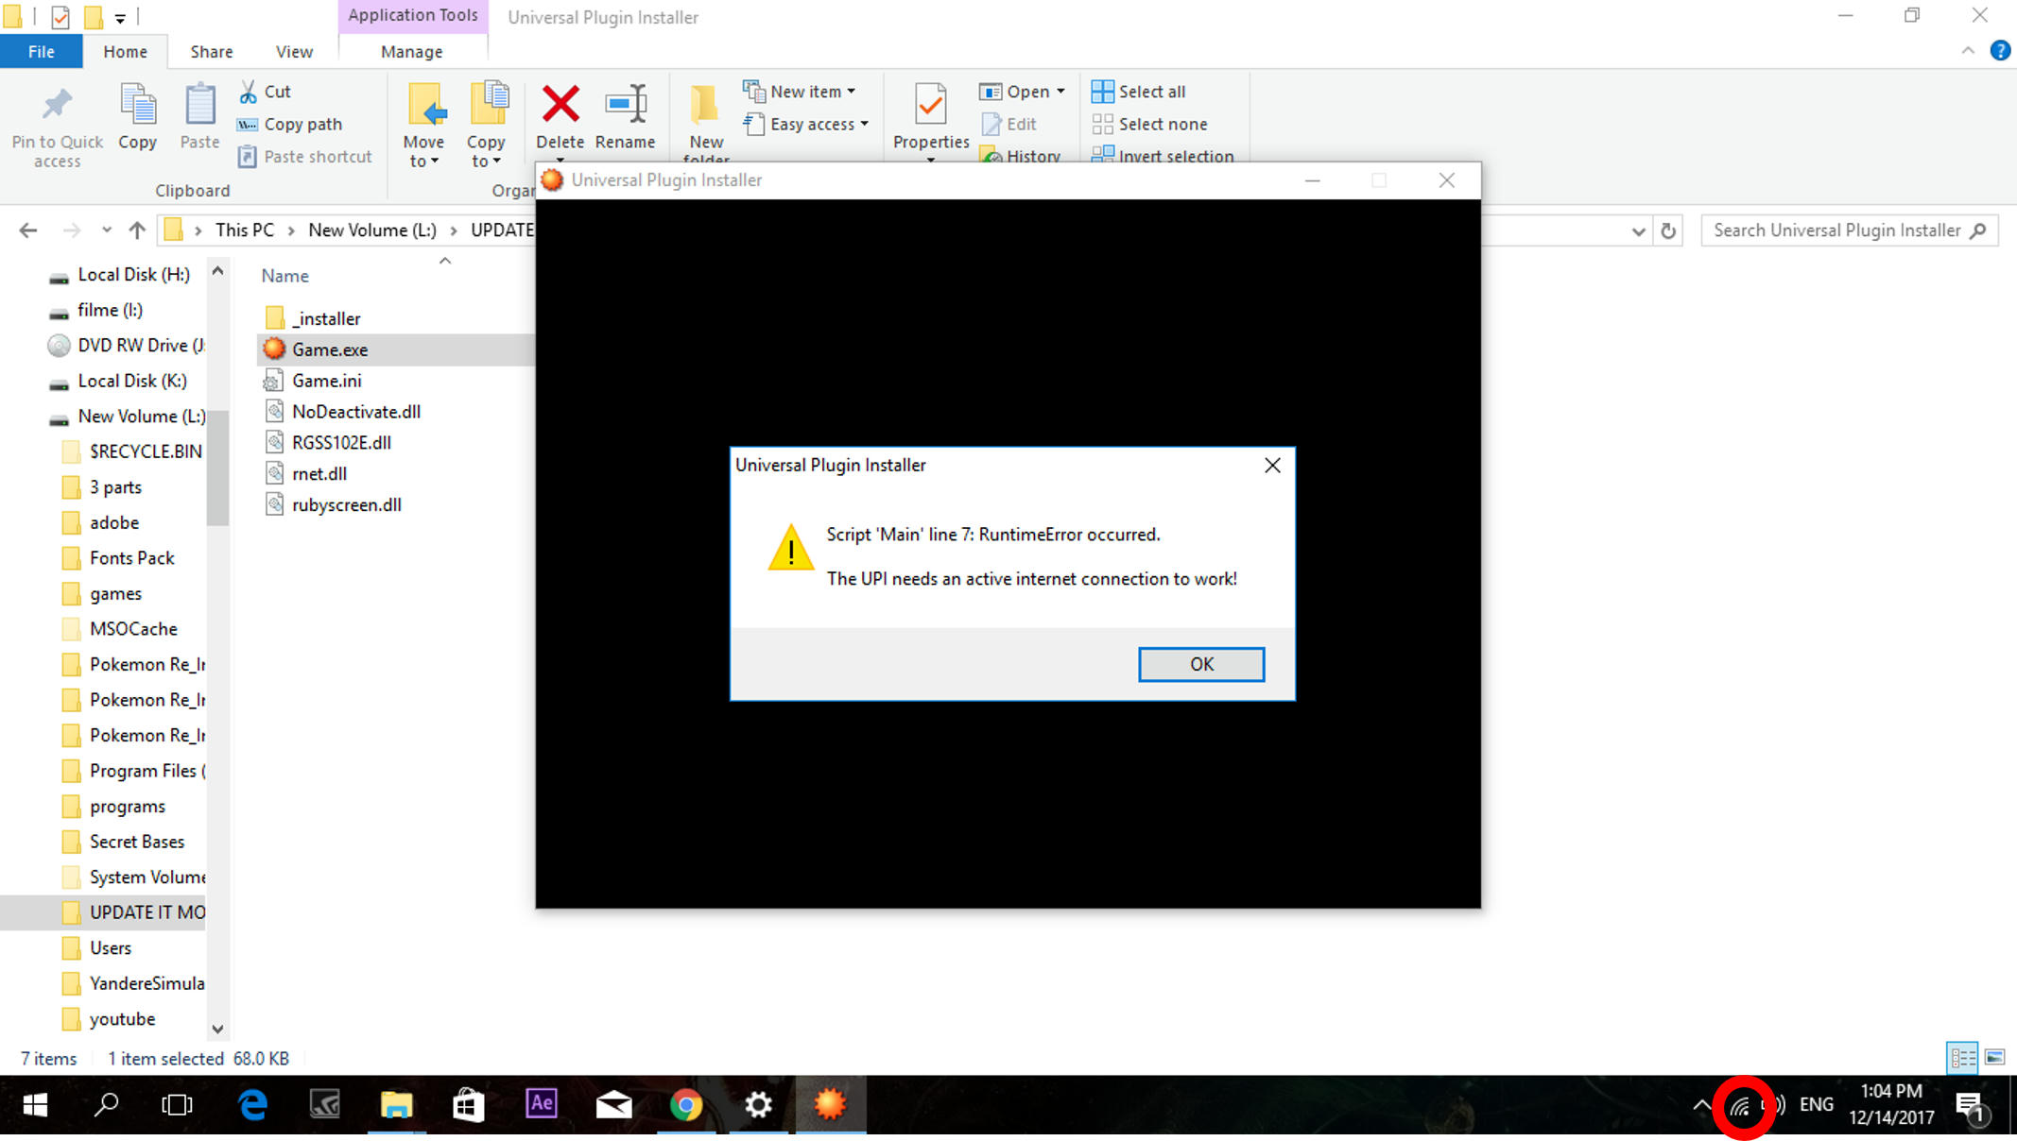The width and height of the screenshot is (2017, 1141).
Task: Click the Cut scissors icon
Action: click(249, 92)
